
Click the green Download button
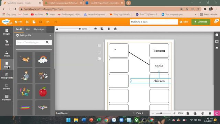click(201, 22)
